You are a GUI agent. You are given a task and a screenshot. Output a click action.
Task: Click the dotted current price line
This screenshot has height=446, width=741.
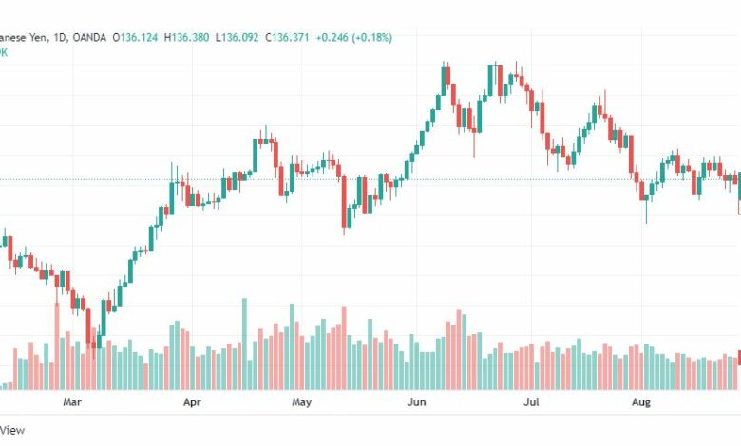pyautogui.click(x=370, y=179)
